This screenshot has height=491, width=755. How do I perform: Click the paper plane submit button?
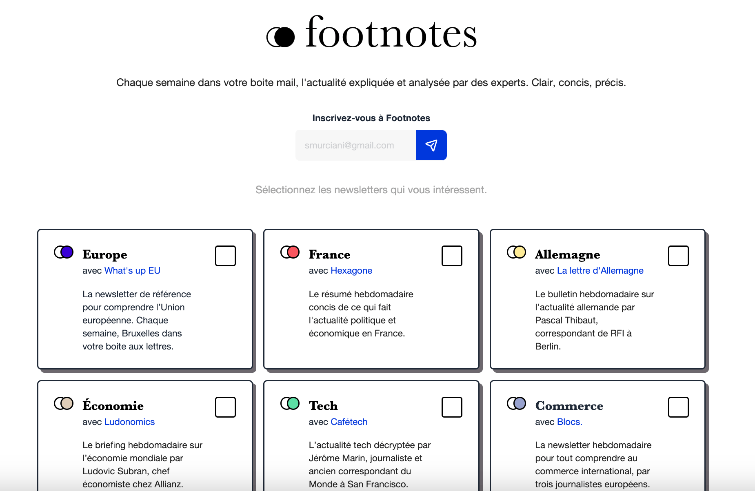click(x=431, y=145)
